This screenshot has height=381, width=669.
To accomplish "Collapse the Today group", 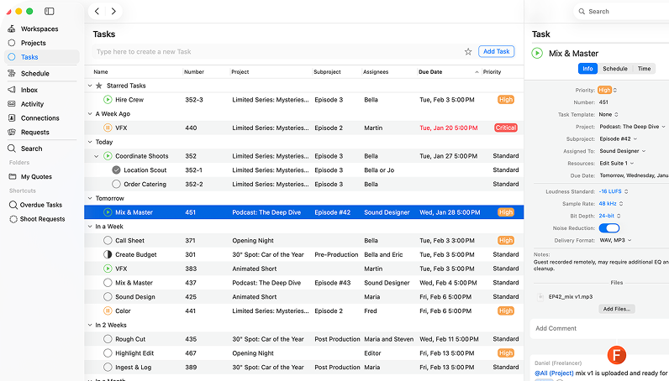I will (x=90, y=142).
